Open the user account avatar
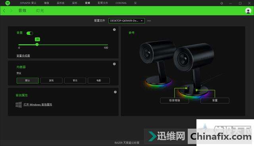The height and width of the screenshot is (146, 254). pos(248,11)
